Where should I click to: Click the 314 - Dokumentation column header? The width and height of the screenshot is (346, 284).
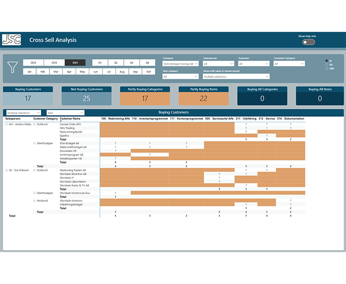[x=291, y=118]
